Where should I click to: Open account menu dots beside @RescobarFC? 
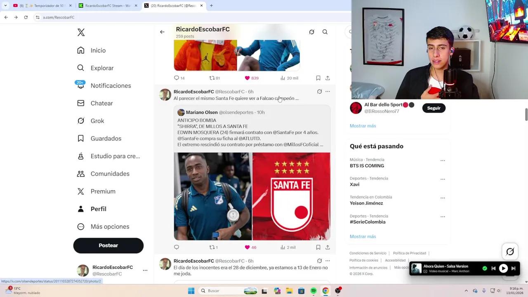tap(145, 271)
